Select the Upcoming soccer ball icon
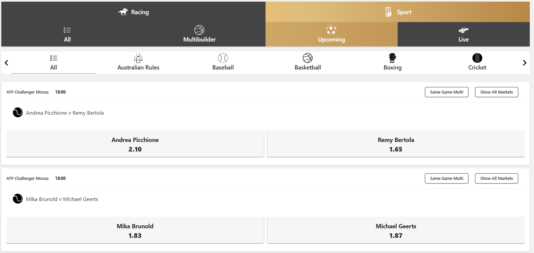The width and height of the screenshot is (534, 253). pyautogui.click(x=331, y=30)
